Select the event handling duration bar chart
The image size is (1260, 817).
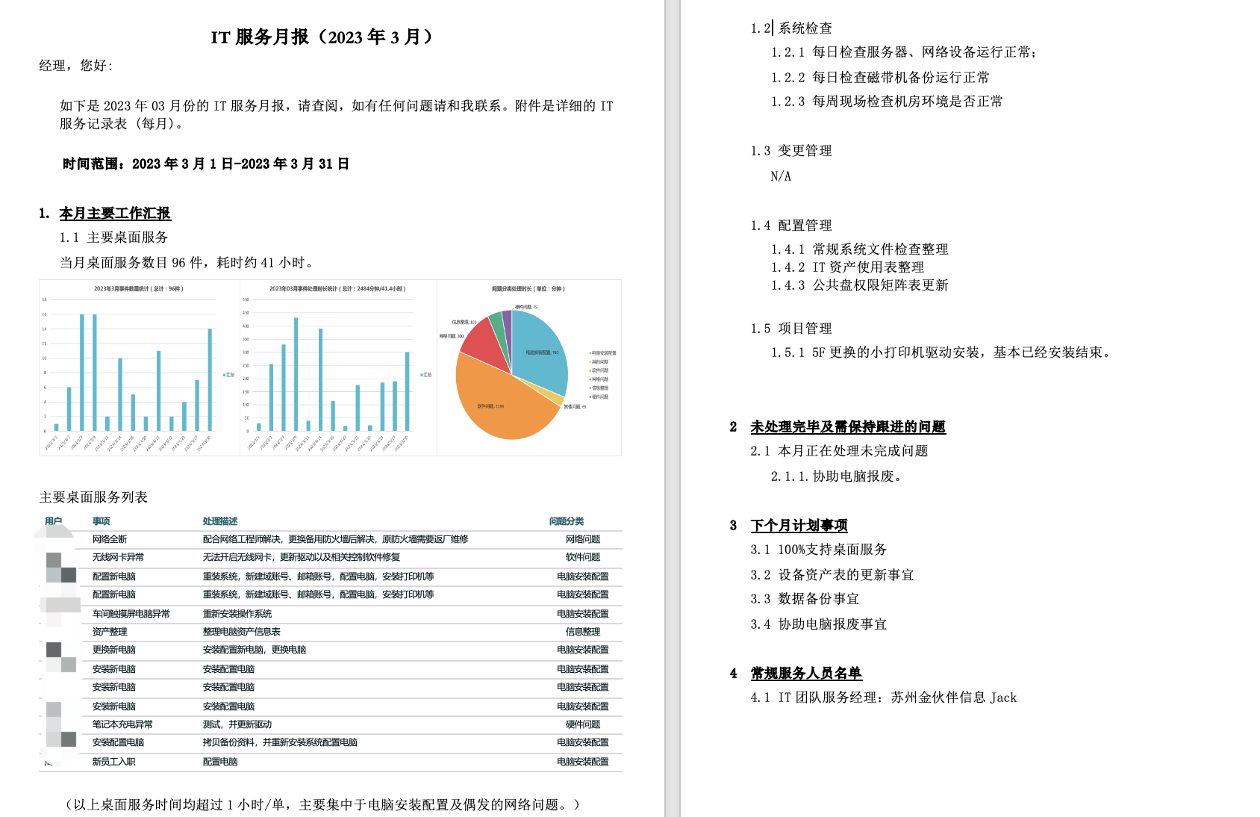[338, 367]
